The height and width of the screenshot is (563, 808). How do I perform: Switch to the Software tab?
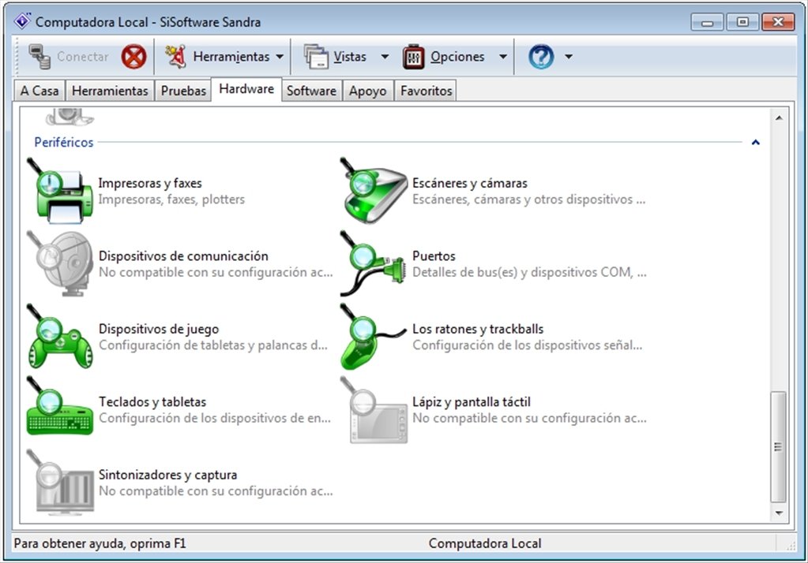point(311,91)
